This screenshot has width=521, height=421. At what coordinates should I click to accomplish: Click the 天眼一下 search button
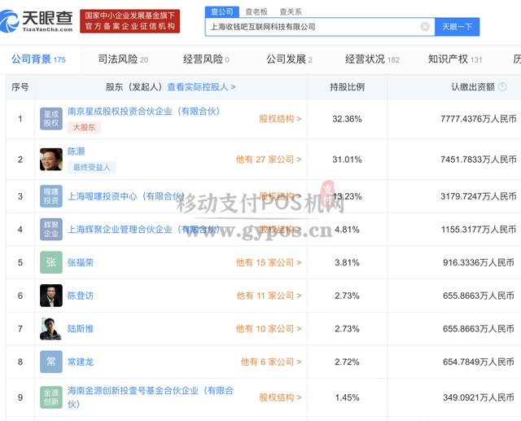point(457,27)
